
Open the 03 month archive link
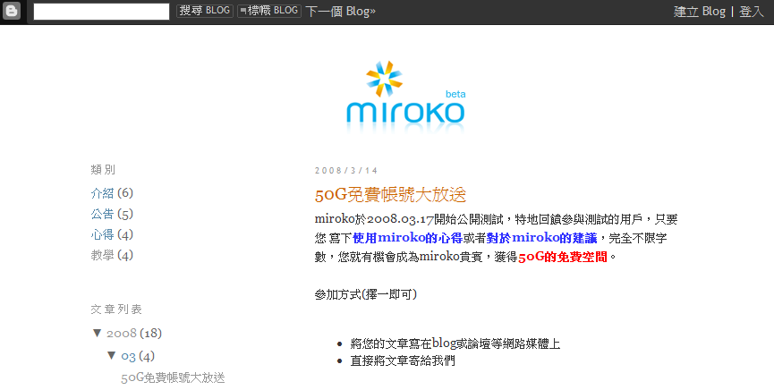pyautogui.click(x=128, y=357)
